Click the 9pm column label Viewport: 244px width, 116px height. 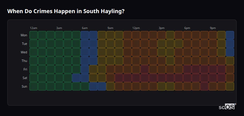(213, 28)
